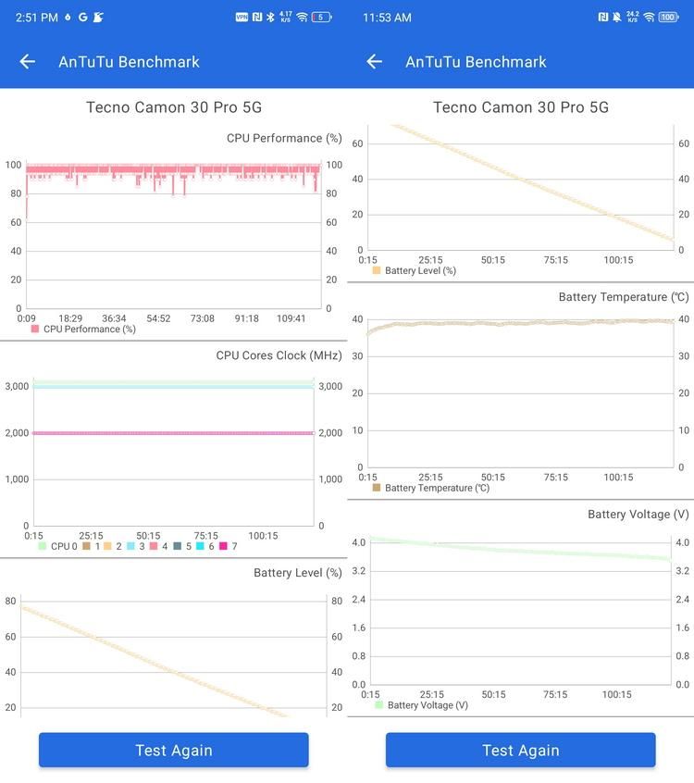Tap Test Again on the left screen

174,750
